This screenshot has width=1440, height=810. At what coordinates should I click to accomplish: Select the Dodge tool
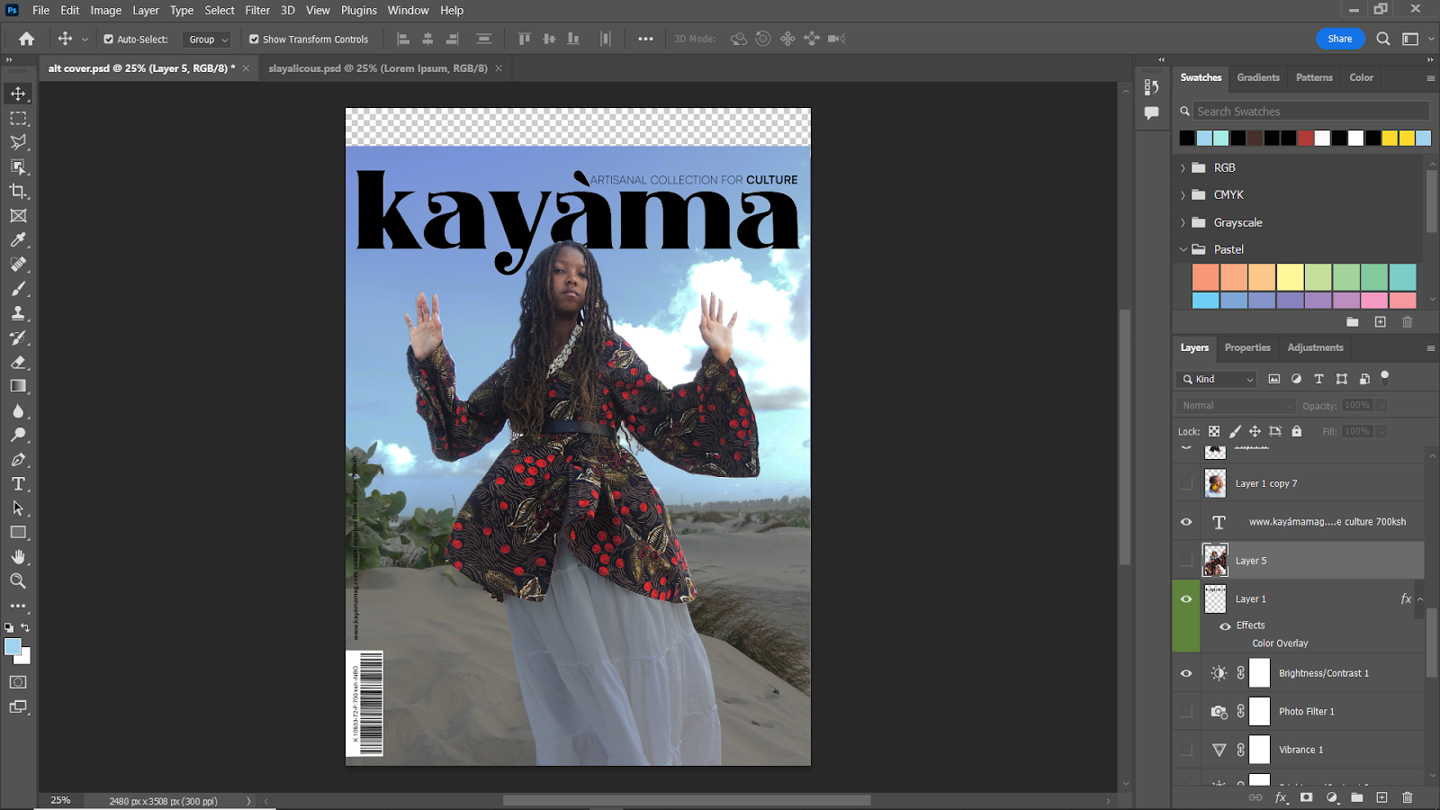(18, 435)
